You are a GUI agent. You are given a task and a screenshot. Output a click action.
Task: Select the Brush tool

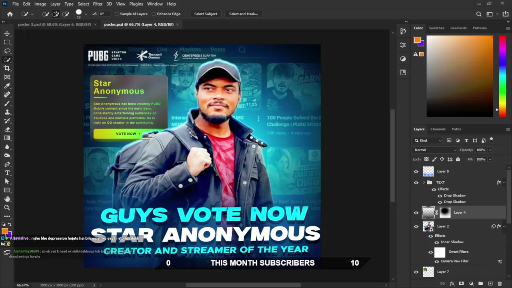click(7, 103)
